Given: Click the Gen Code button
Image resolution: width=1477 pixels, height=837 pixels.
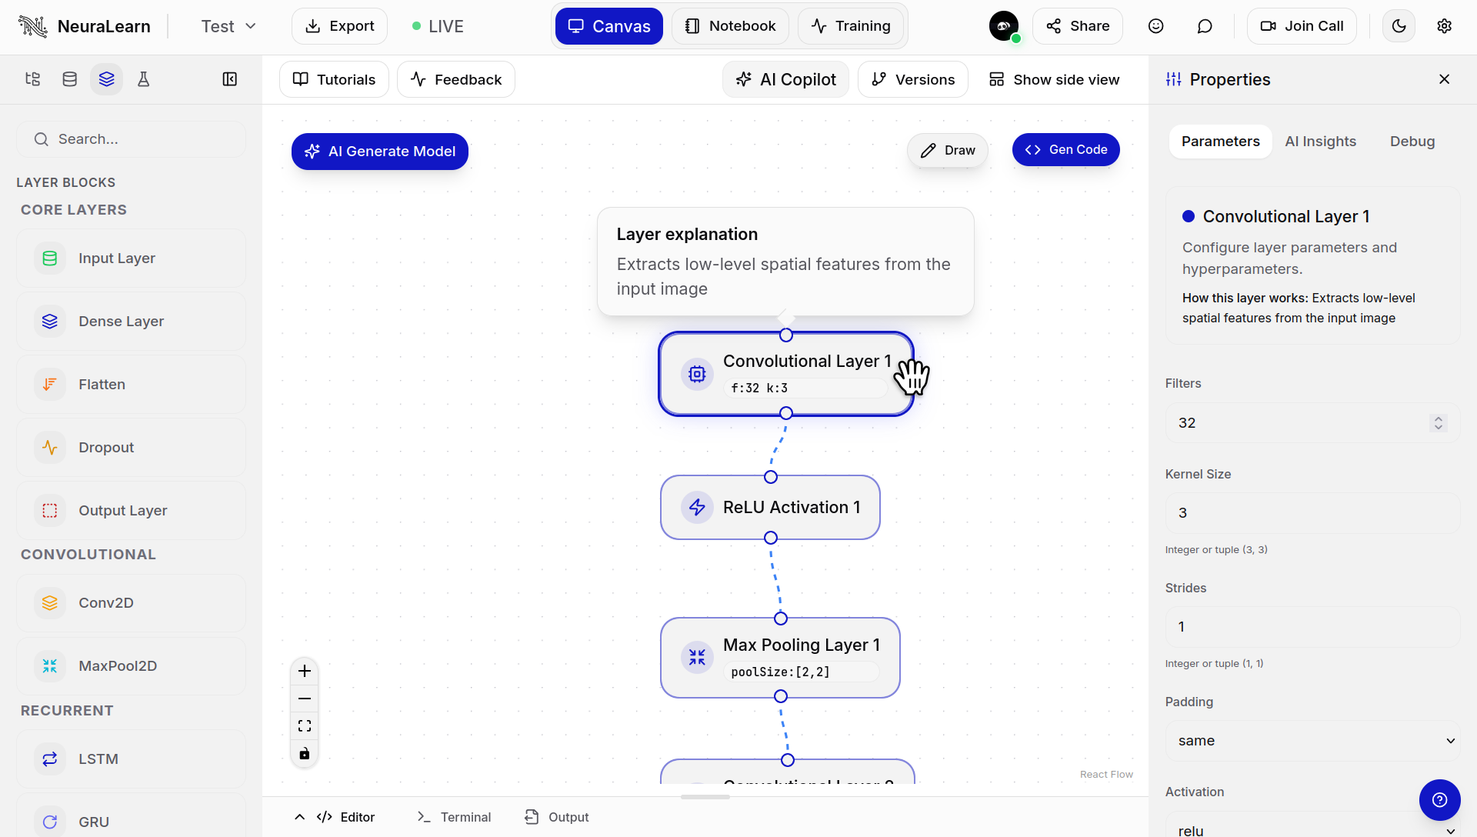Looking at the screenshot, I should [1065, 149].
